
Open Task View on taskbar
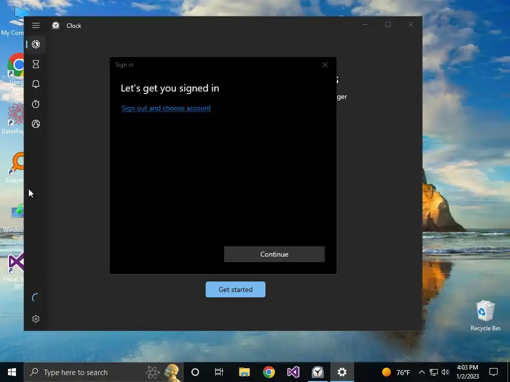click(219, 372)
